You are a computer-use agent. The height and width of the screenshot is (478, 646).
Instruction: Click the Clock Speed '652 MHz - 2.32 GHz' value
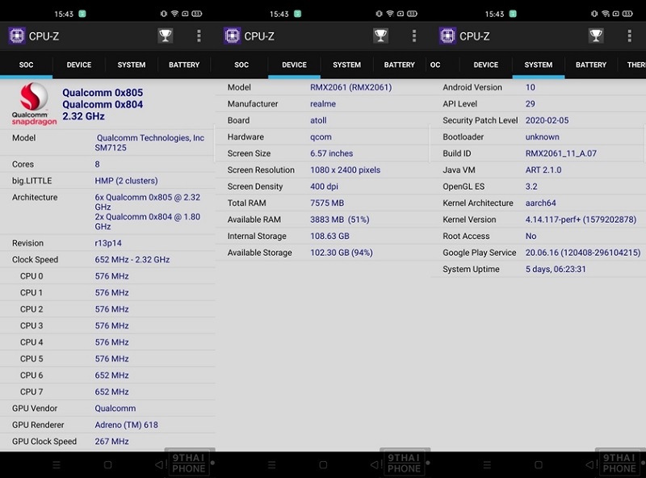tap(132, 260)
